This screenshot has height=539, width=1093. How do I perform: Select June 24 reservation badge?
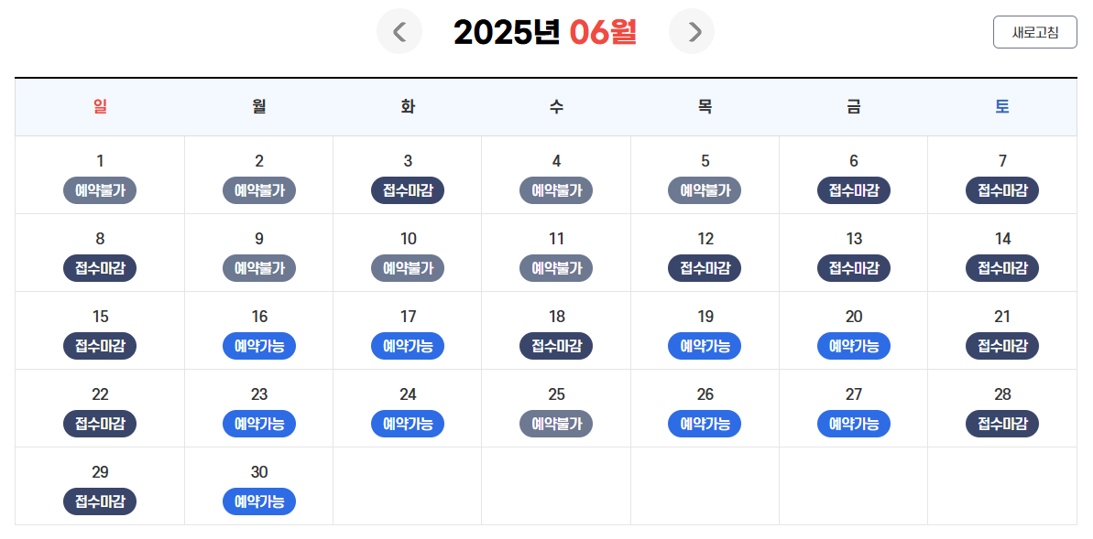click(x=407, y=424)
